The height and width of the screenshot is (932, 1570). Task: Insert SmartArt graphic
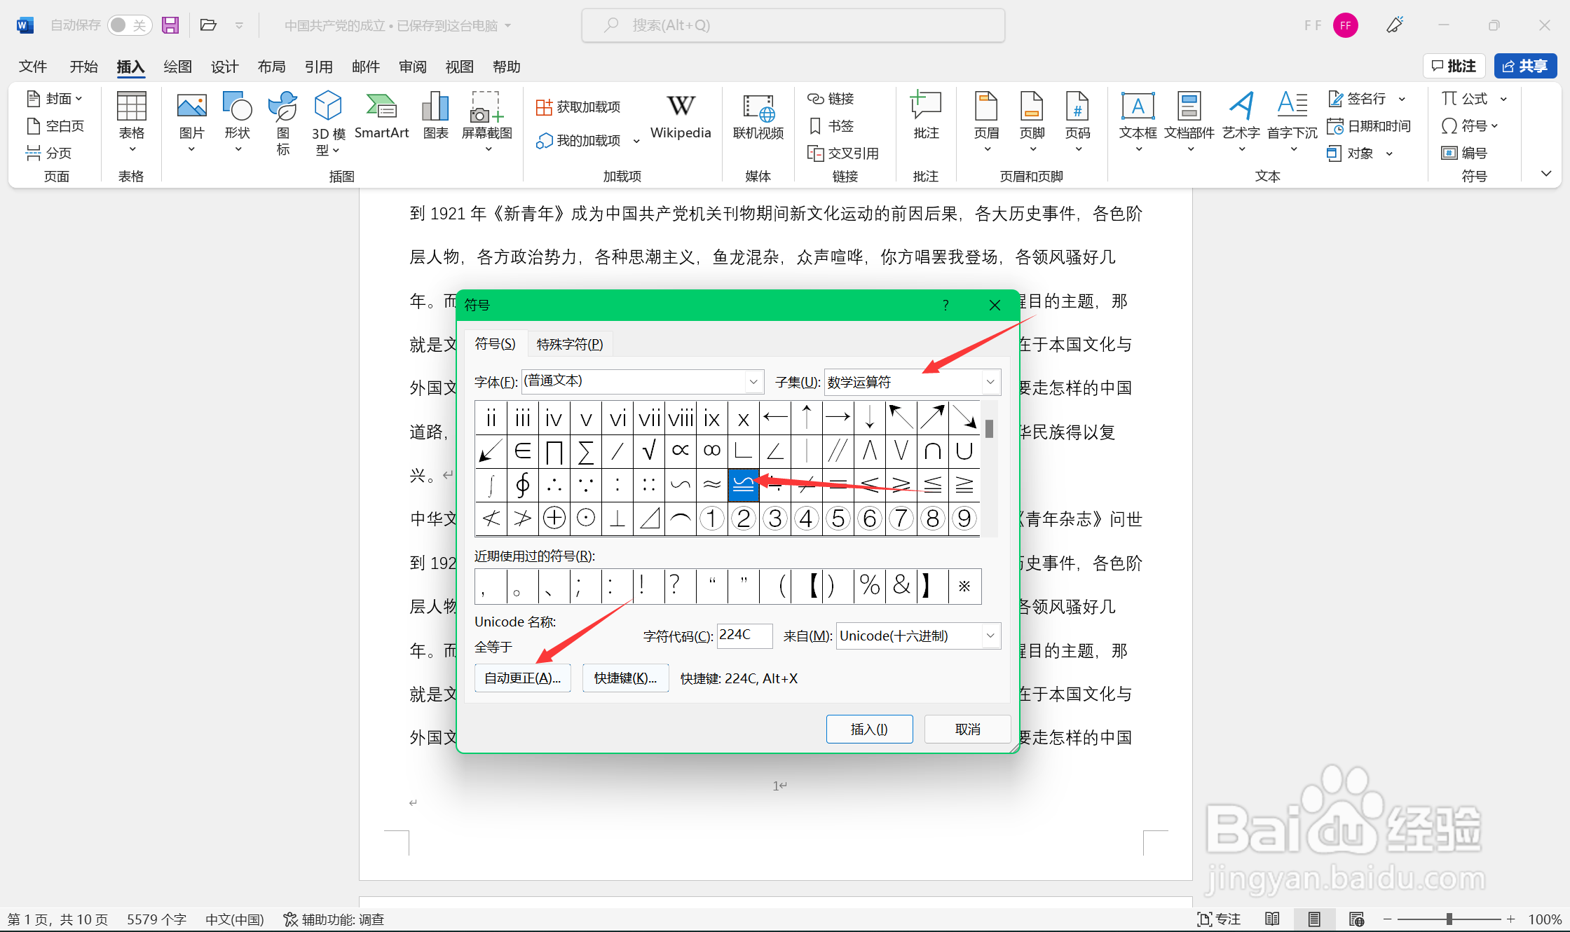coord(381,117)
